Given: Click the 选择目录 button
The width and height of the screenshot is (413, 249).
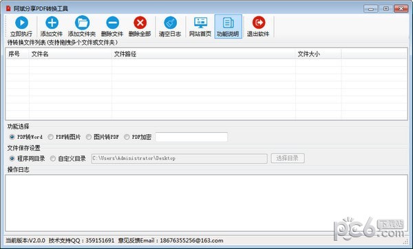Looking at the screenshot, I should click(288, 158).
